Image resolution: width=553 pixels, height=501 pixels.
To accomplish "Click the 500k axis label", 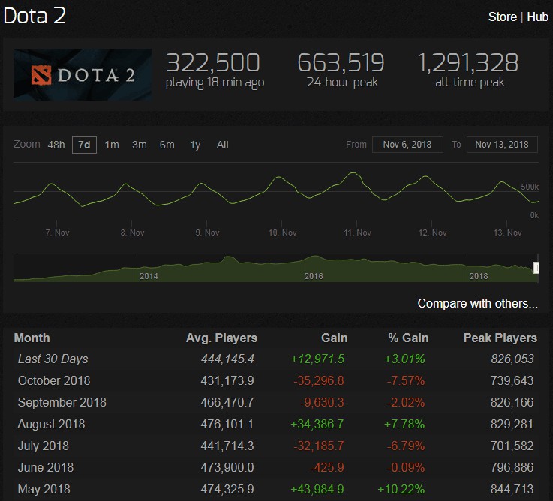I will 530,187.
